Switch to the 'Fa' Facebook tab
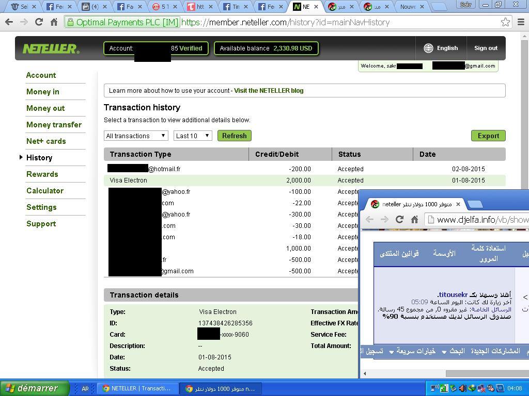Screen dimensions: 529x396 tap(130, 6)
